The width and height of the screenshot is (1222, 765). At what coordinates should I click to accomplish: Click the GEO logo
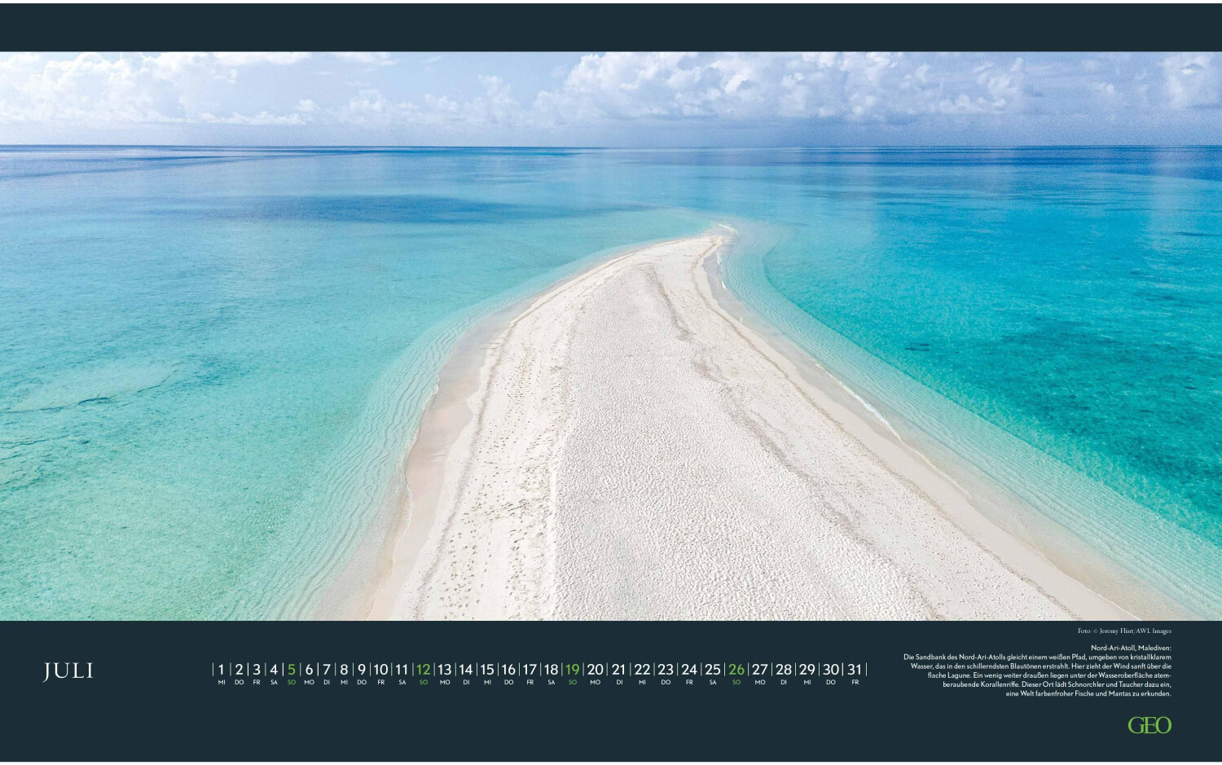[x=1149, y=725]
